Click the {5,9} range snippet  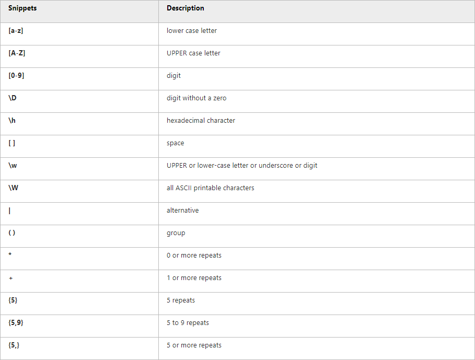16,322
